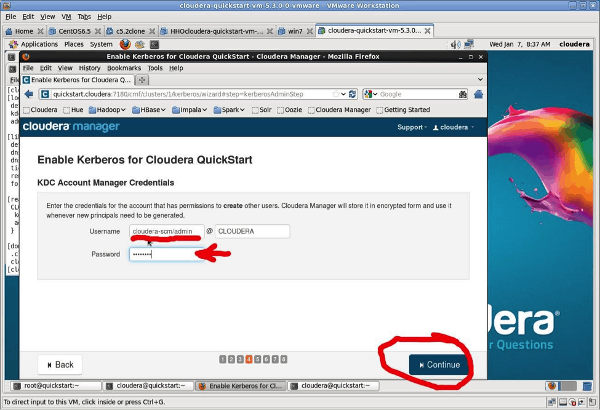Expand the Hadoop bookmarks folder
The height and width of the screenshot is (410, 600).
pos(107,110)
